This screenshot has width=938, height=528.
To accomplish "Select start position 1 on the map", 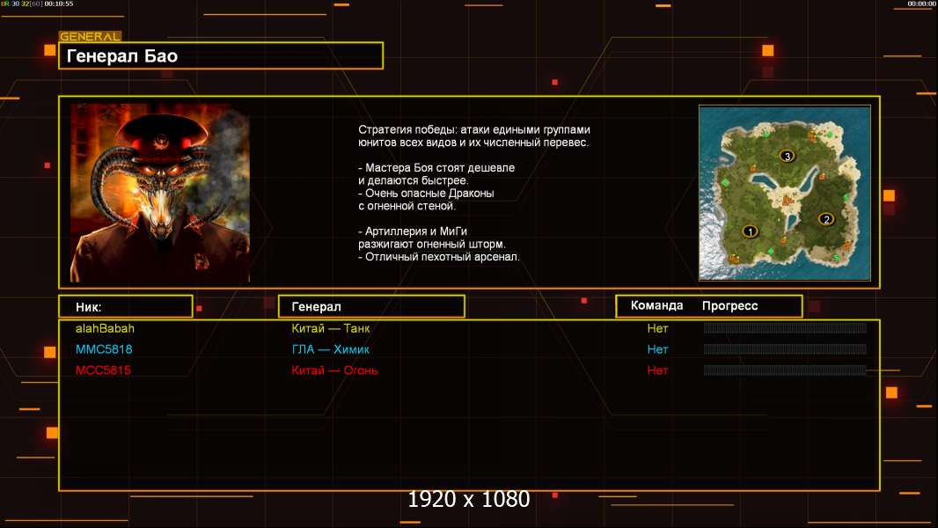I will 750,231.
